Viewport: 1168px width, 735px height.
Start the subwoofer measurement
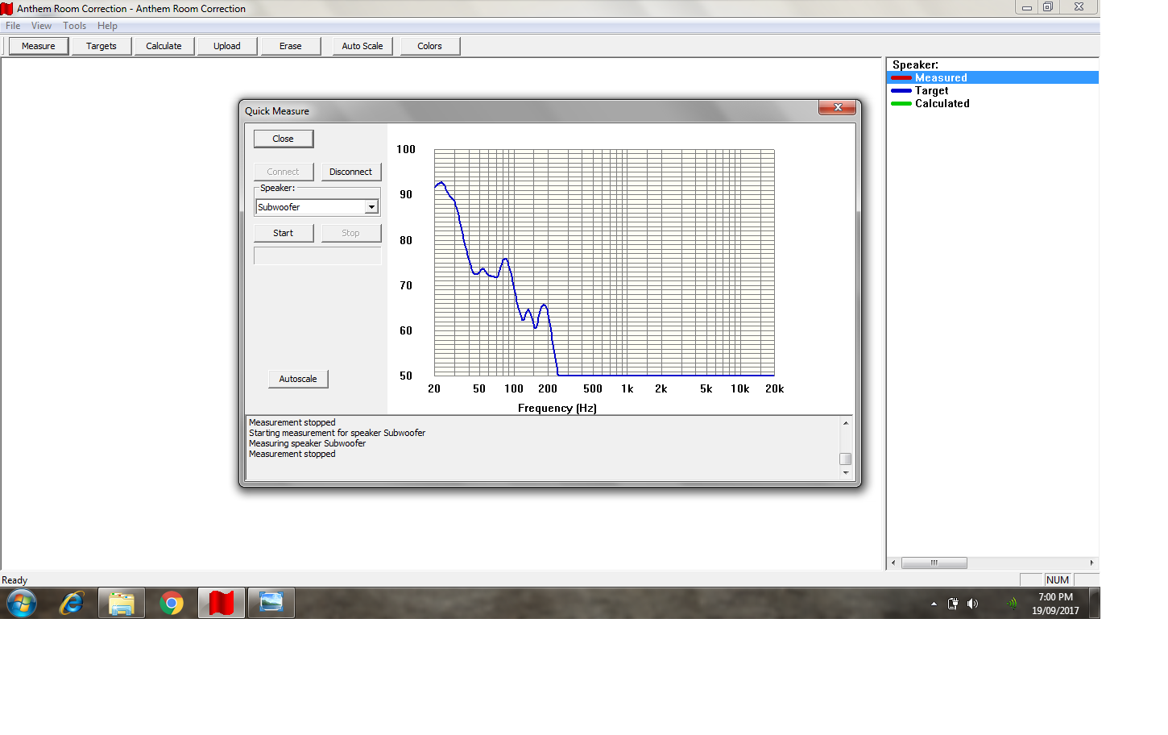coord(284,233)
